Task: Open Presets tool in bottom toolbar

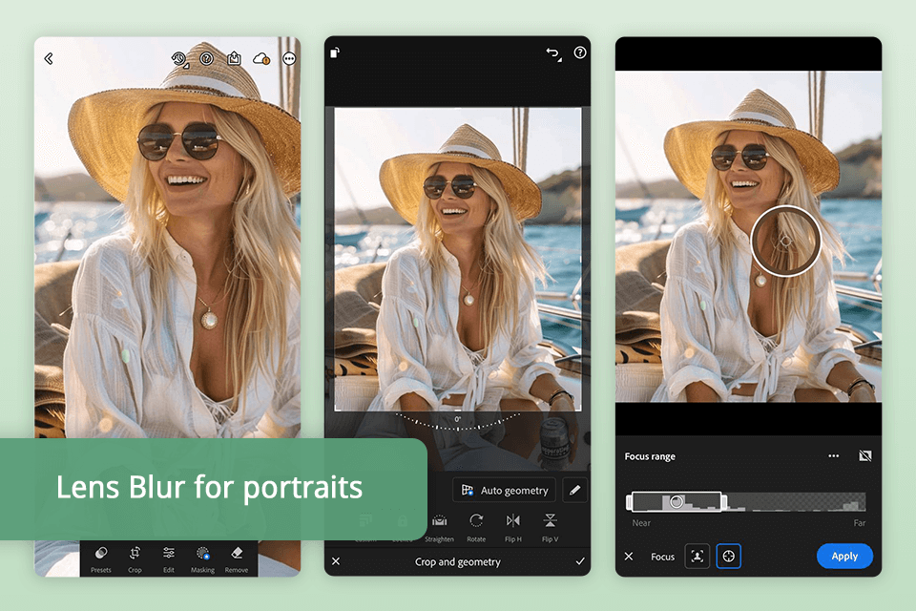Action: pyautogui.click(x=100, y=558)
